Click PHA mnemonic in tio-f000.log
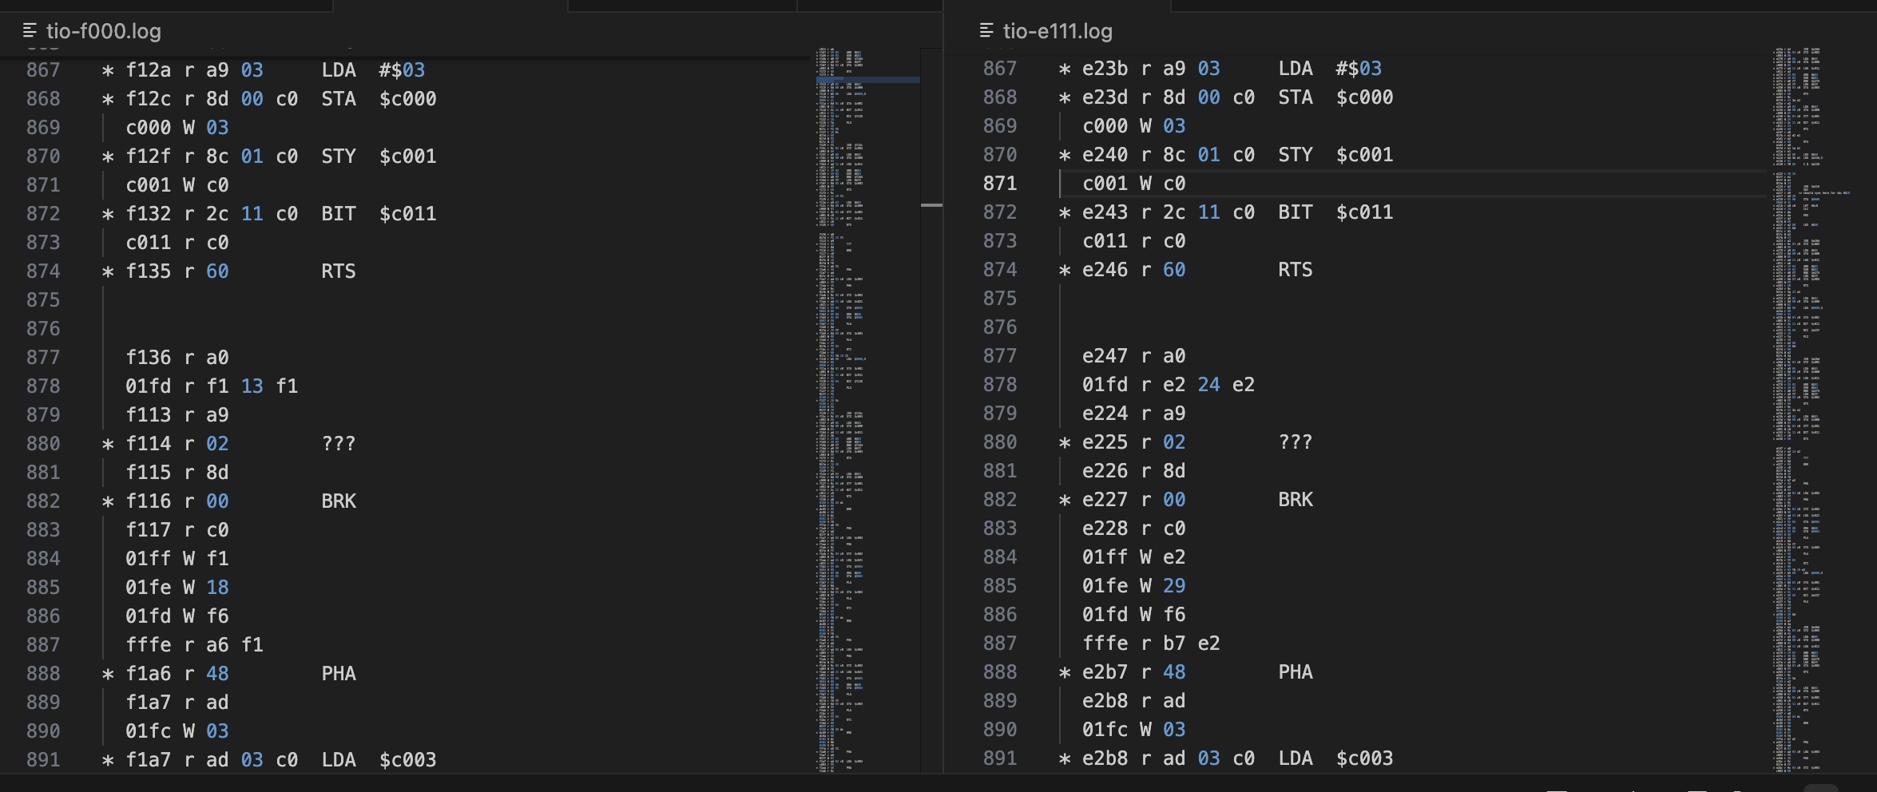 point(339,674)
